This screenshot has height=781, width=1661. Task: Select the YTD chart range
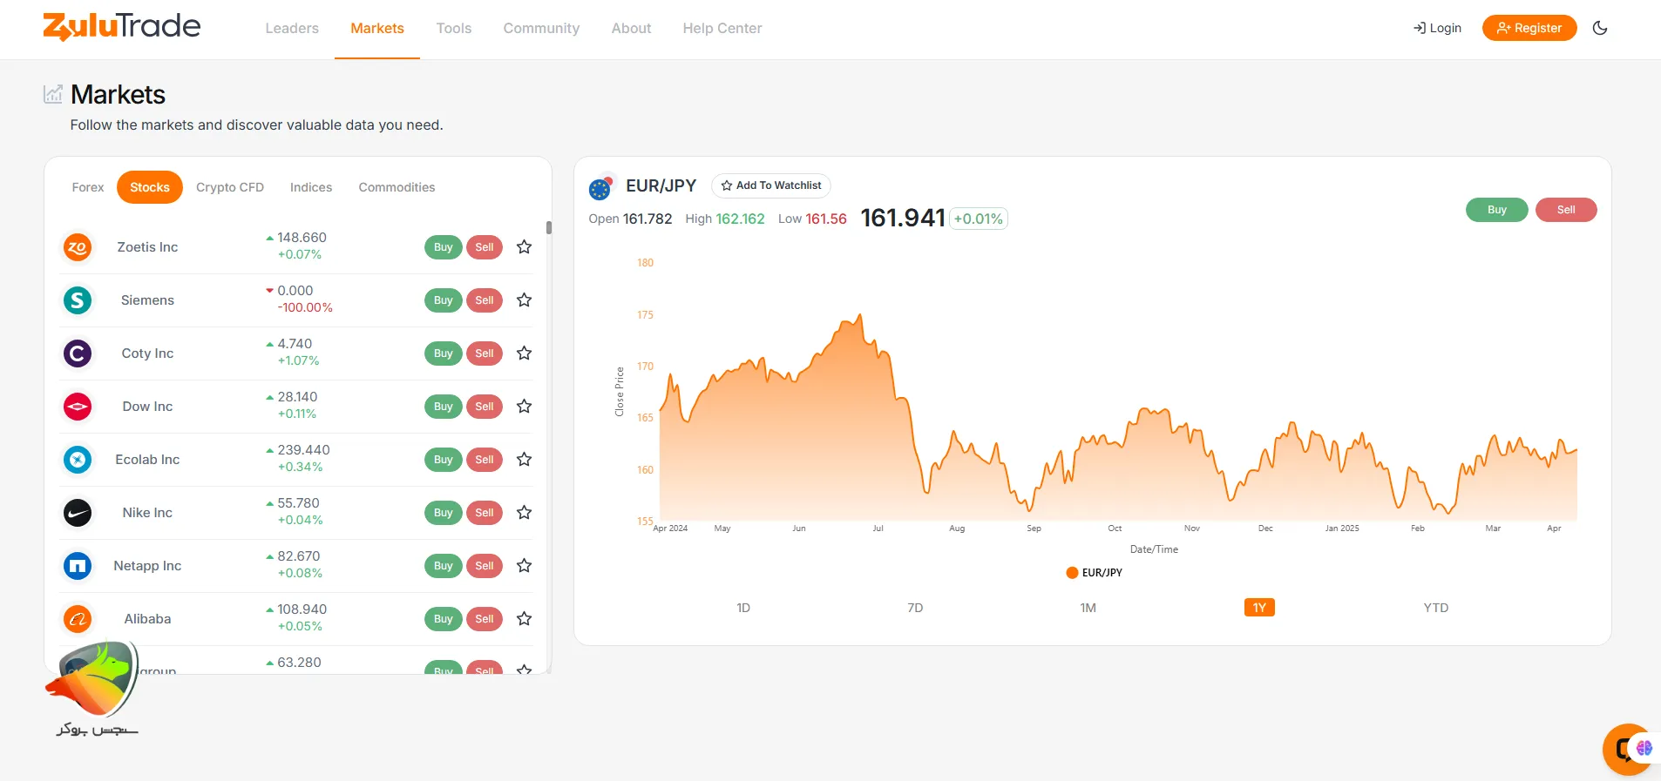1436,608
